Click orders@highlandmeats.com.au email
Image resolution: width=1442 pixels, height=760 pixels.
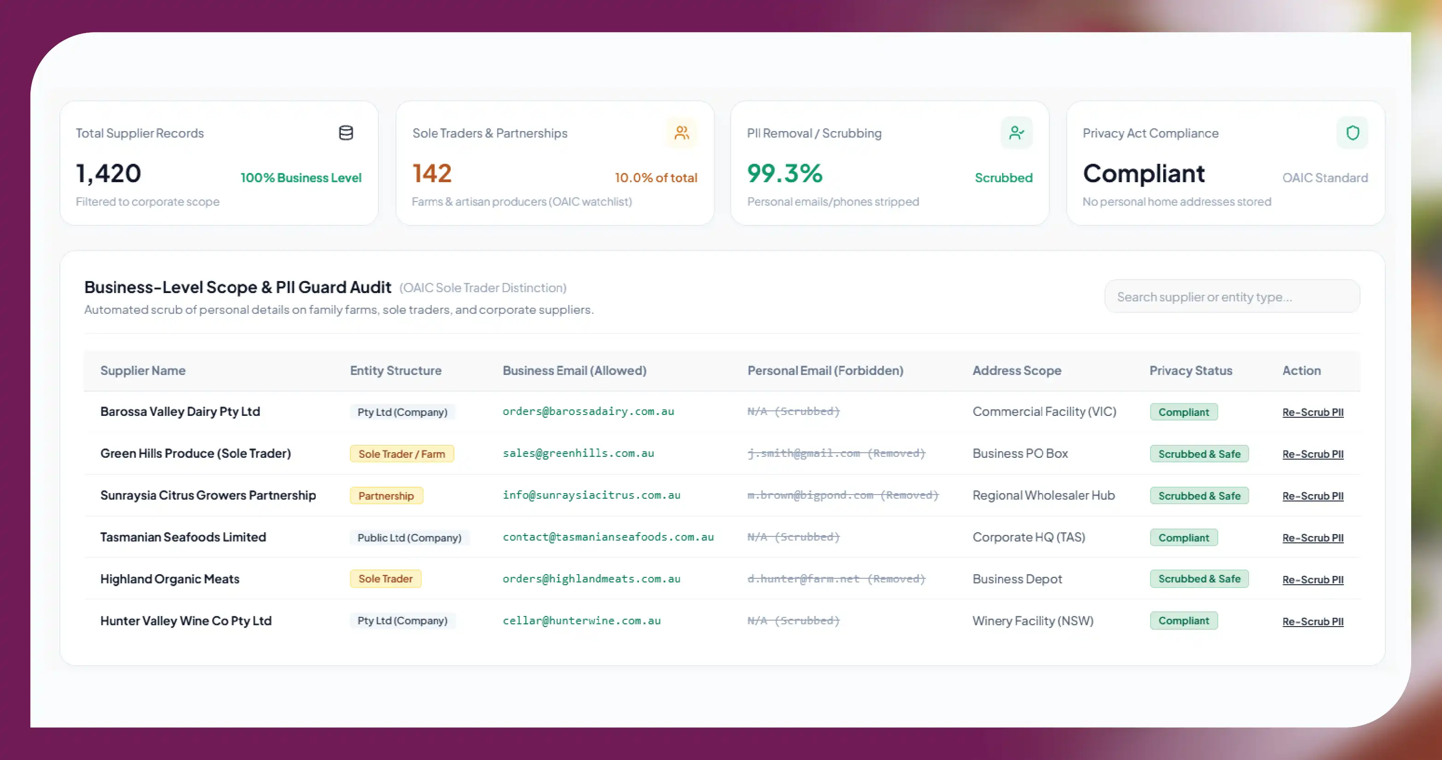click(x=591, y=579)
